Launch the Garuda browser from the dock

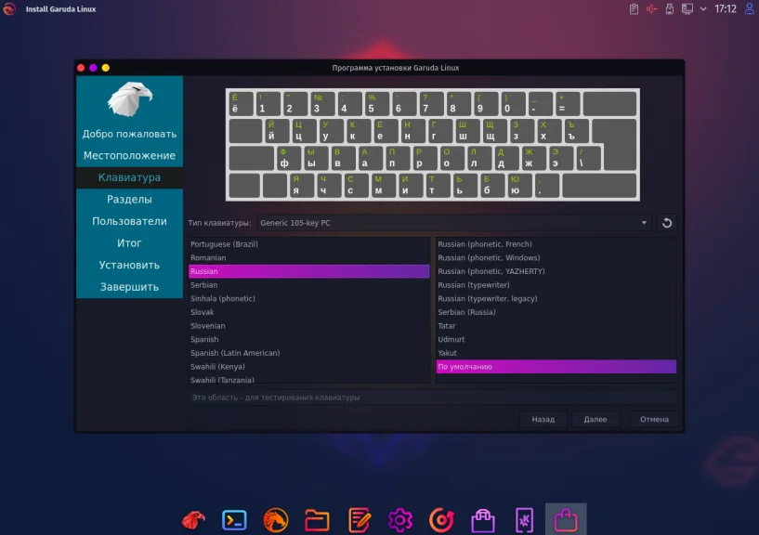276,519
